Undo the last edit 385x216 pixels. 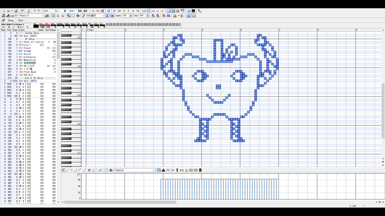[x=34, y=11]
